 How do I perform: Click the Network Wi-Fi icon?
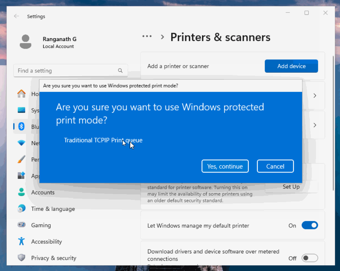21,143
